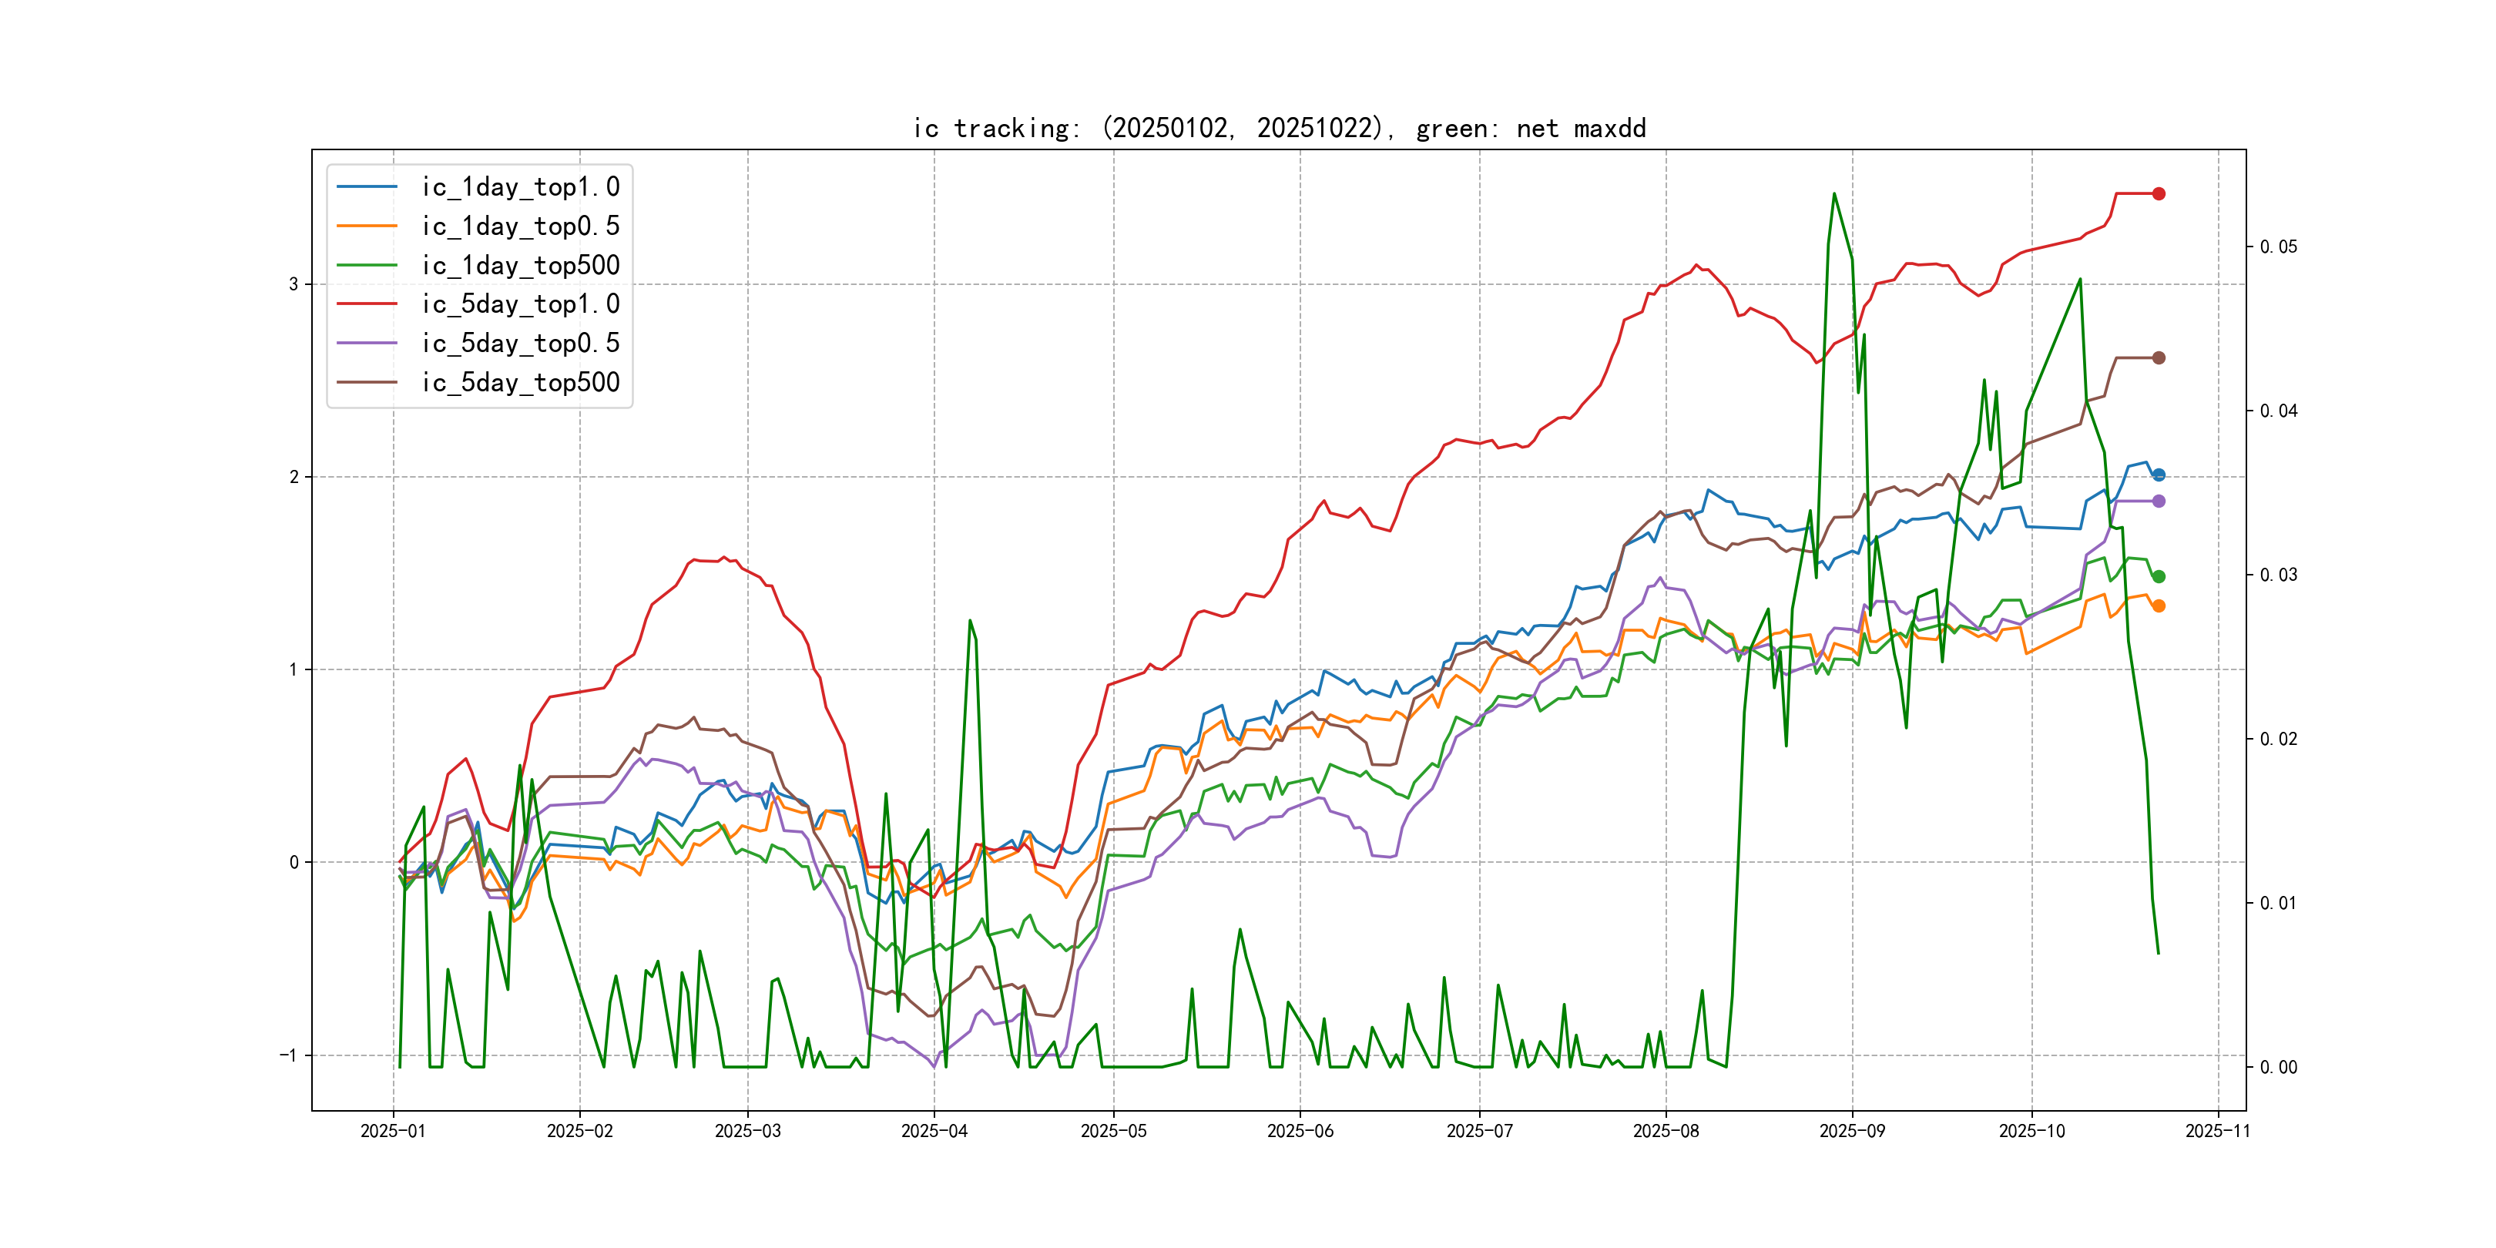This screenshot has height=1248, width=2496.
Task: Click the orange endpoint marker dot
Action: click(2159, 606)
